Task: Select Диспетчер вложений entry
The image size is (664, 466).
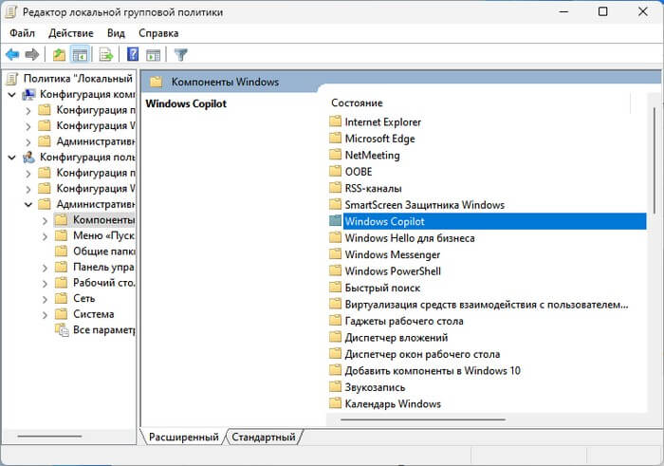Action: pyautogui.click(x=397, y=337)
